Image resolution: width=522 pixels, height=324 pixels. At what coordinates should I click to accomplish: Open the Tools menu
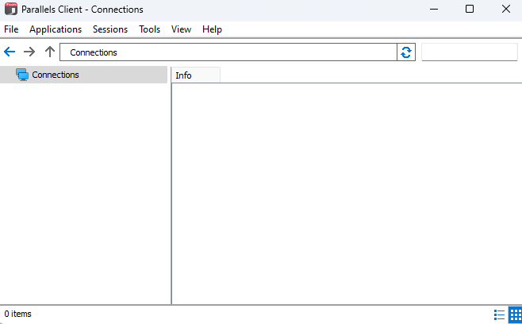pos(149,29)
